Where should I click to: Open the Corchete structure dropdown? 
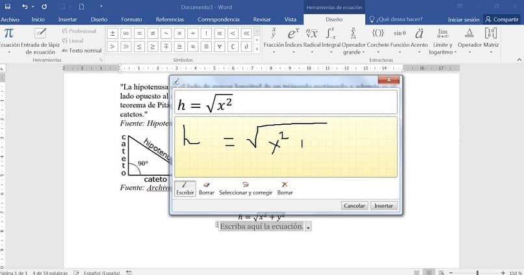pyautogui.click(x=378, y=41)
